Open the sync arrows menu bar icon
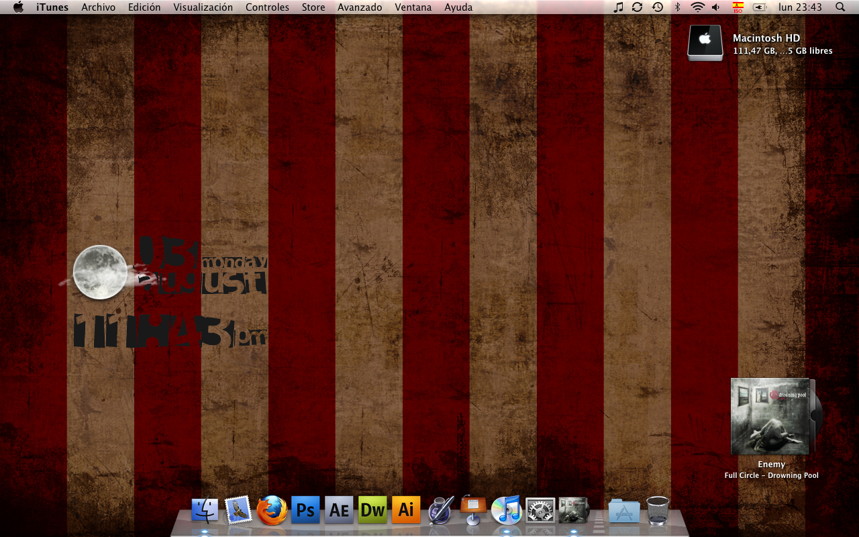Screen dimensions: 859x537 (x=638, y=7)
